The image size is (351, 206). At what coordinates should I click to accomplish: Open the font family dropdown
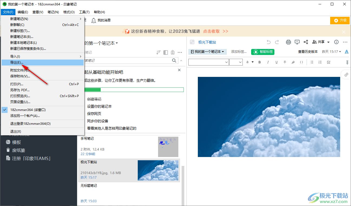(209, 62)
